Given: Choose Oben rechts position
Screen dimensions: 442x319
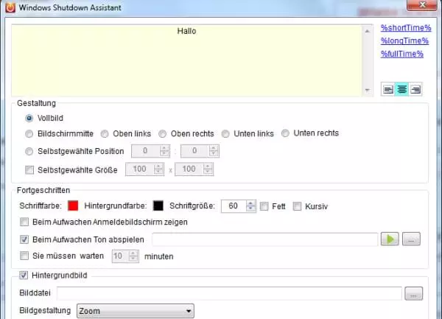Looking at the screenshot, I should coord(162,133).
